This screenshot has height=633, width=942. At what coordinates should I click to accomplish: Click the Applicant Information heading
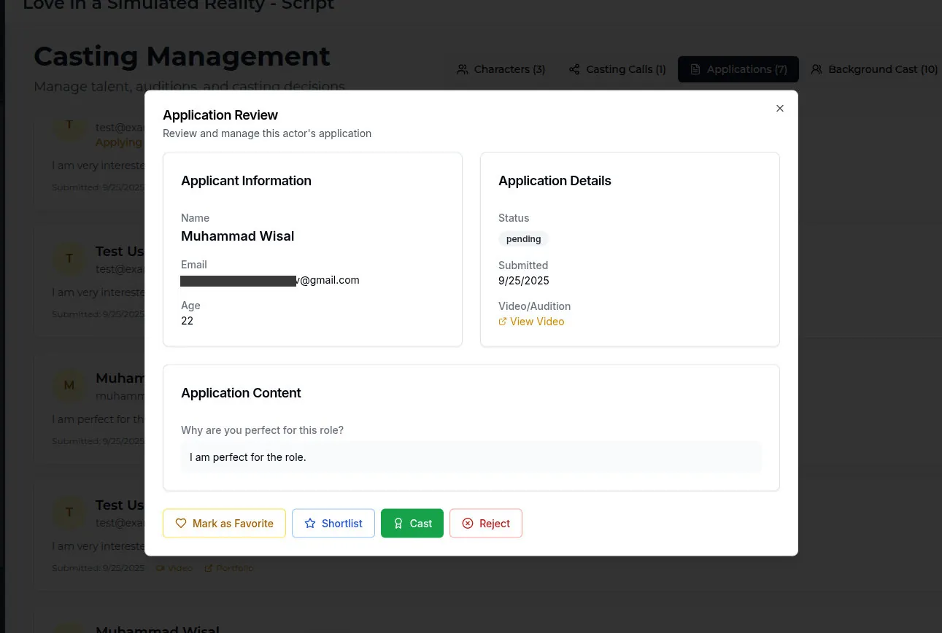[246, 181]
